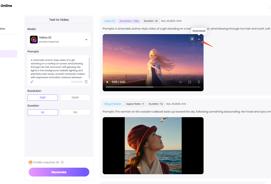Open the woman in red hat video
Screen dimensions: 271x184
tap(153, 145)
